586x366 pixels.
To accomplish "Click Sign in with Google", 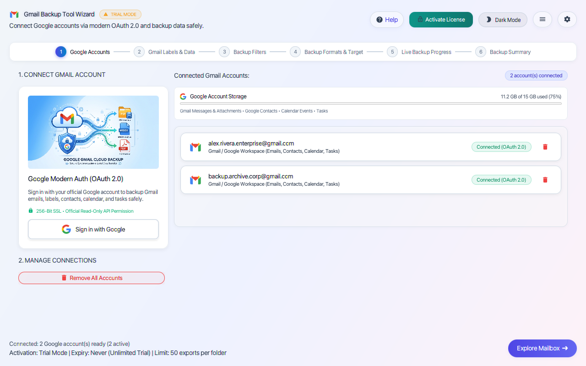I will tap(93, 229).
